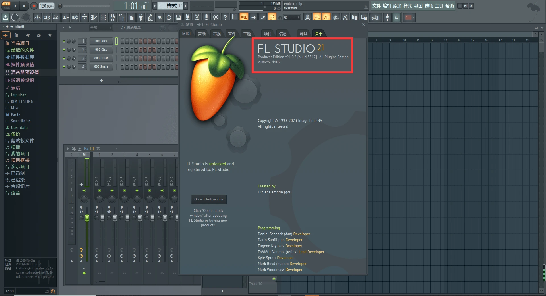Open the 全部 browser filter dropdown
Image resolution: width=546 pixels, height=296 pixels.
coord(101,28)
